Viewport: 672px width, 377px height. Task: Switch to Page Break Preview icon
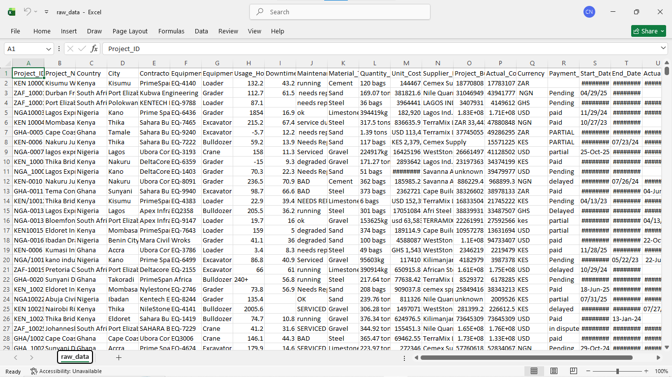(x=574, y=371)
